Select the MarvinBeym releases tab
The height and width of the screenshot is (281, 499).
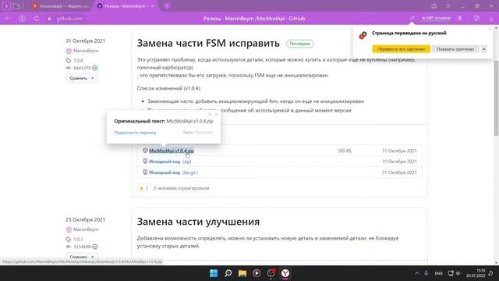(x=125, y=6)
